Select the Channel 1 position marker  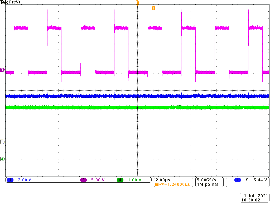click(2, 142)
